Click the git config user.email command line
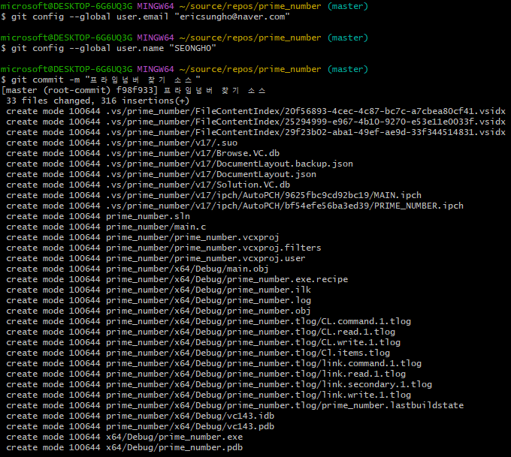 click(x=145, y=17)
